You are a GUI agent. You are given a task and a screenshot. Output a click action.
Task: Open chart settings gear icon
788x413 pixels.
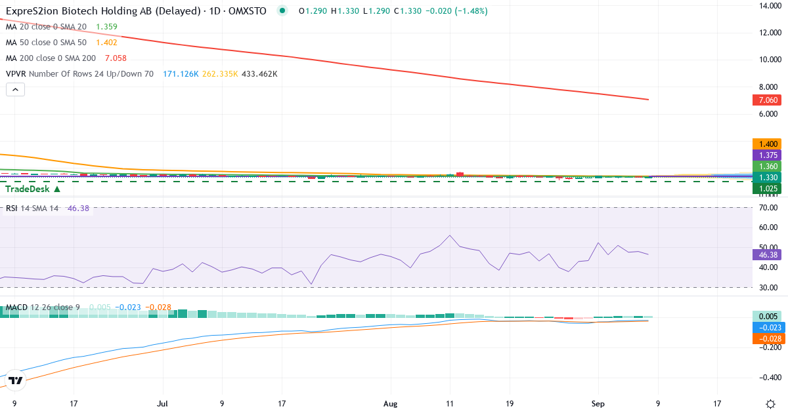(x=770, y=404)
